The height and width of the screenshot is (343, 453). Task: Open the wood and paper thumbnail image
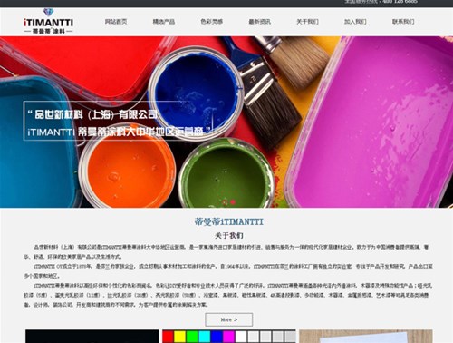coord(366,337)
